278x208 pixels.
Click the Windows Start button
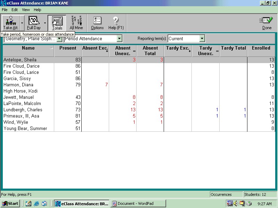10,203
